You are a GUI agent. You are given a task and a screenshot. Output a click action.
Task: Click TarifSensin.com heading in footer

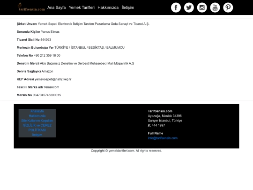coord(160,111)
